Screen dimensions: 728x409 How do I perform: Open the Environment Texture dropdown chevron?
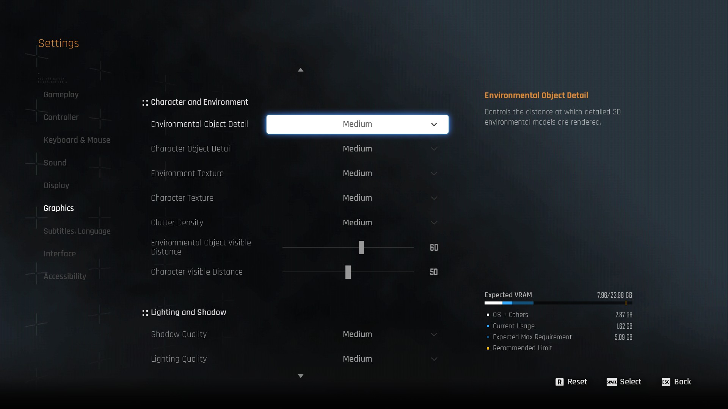coord(434,174)
